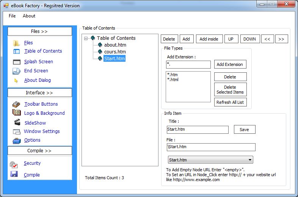Open the About menu
Image resolution: width=298 pixels, height=197 pixels.
(29, 16)
